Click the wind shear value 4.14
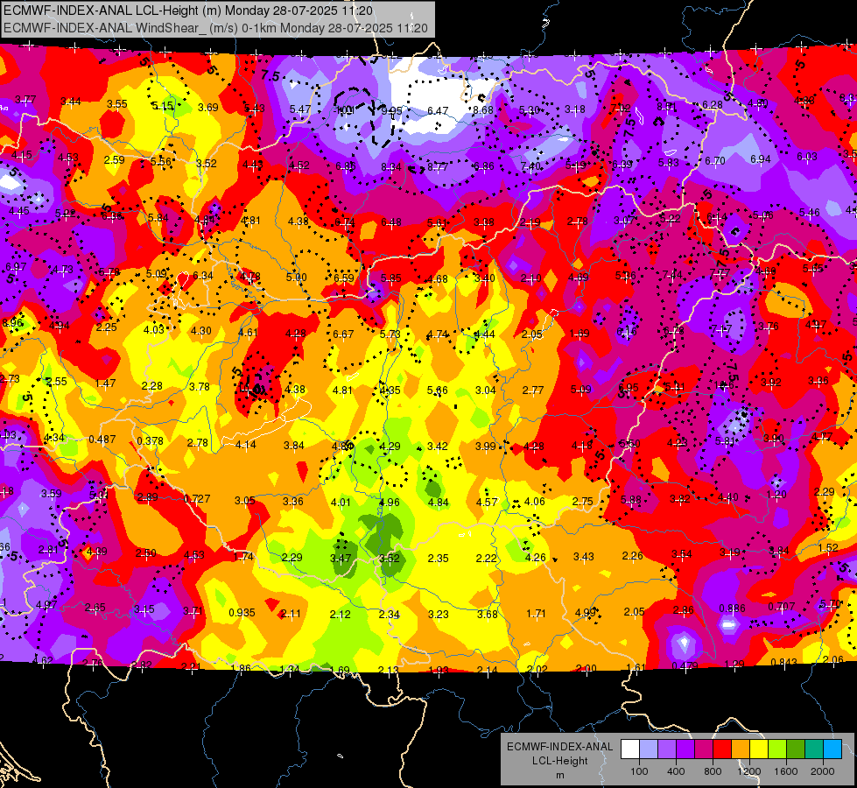 (x=246, y=445)
